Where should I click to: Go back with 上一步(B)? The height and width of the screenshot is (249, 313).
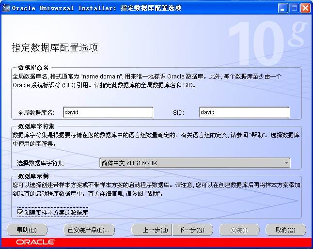(x=152, y=230)
